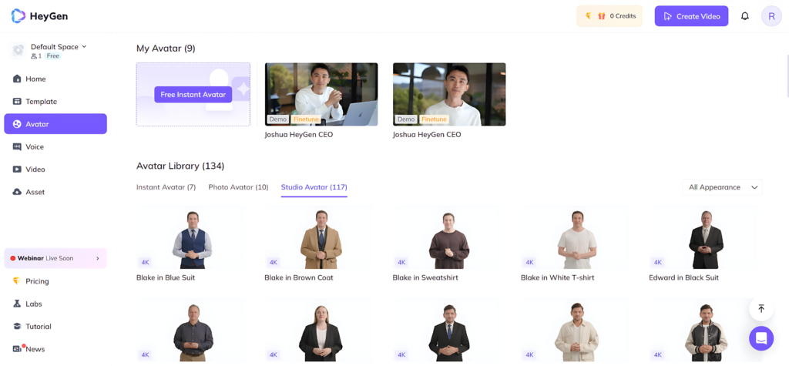The image size is (789, 366).
Task: Open the News link
Action: coord(55,348)
